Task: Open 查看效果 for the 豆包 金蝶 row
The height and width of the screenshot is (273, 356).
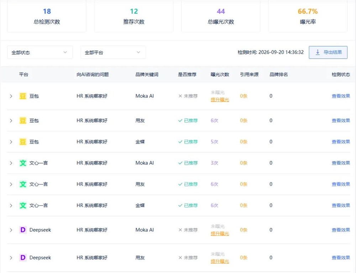Action: (341, 142)
